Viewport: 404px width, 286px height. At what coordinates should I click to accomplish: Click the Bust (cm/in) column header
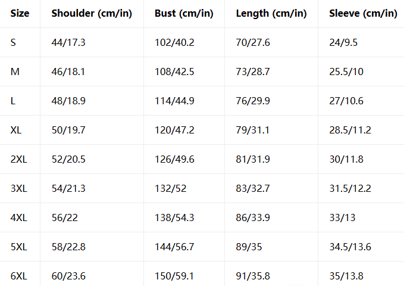(184, 14)
